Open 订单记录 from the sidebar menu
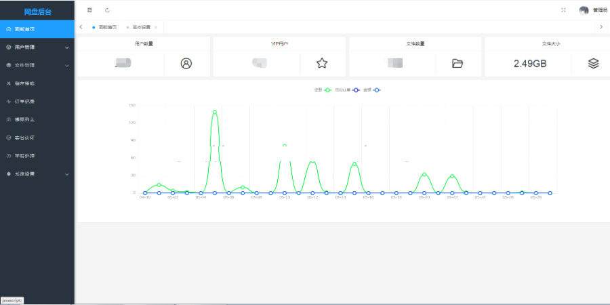 [24, 101]
